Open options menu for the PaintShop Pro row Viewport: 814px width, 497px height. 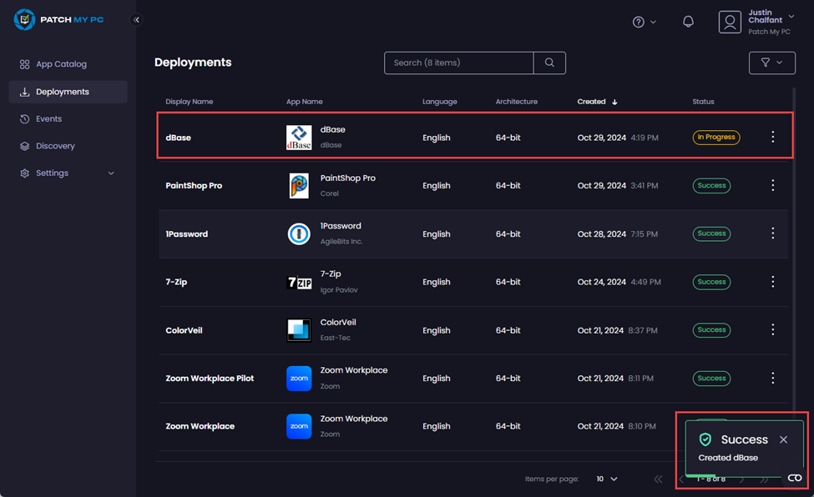(x=772, y=185)
